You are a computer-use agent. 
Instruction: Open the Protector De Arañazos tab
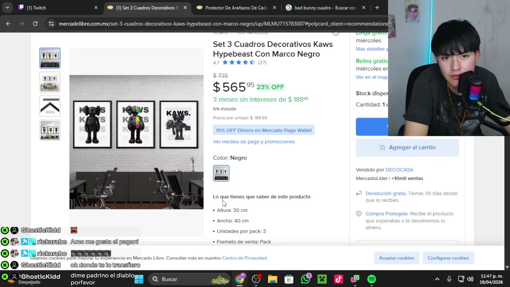click(x=236, y=8)
